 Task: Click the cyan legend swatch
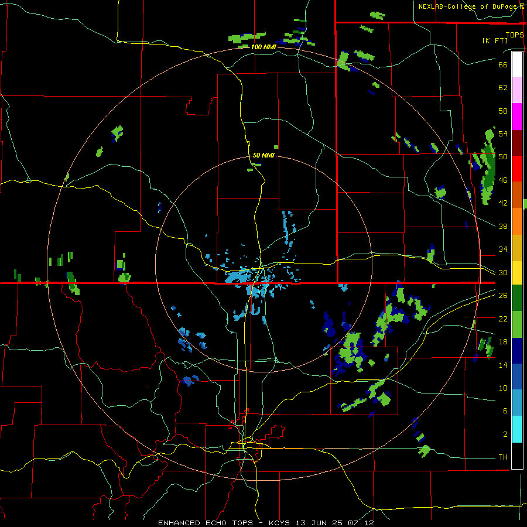click(x=517, y=429)
